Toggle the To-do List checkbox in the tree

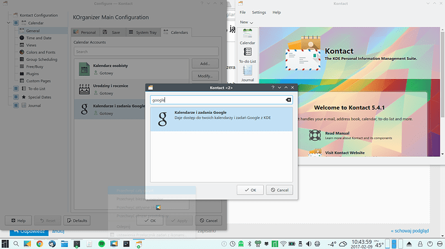click(x=16, y=89)
